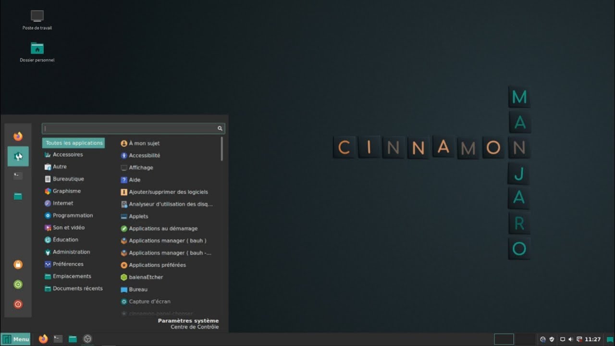Switch to the second workspace box
615x346 pixels.
(526, 339)
